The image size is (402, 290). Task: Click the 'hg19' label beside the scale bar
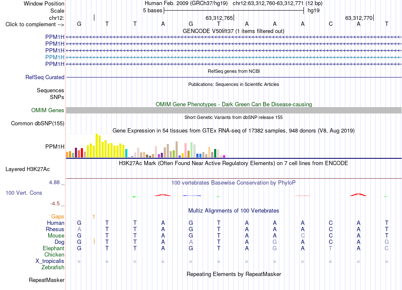314,11
